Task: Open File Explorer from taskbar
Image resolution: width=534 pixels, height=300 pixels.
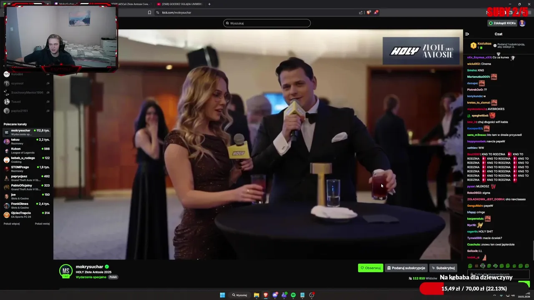Action: [x=257, y=295]
